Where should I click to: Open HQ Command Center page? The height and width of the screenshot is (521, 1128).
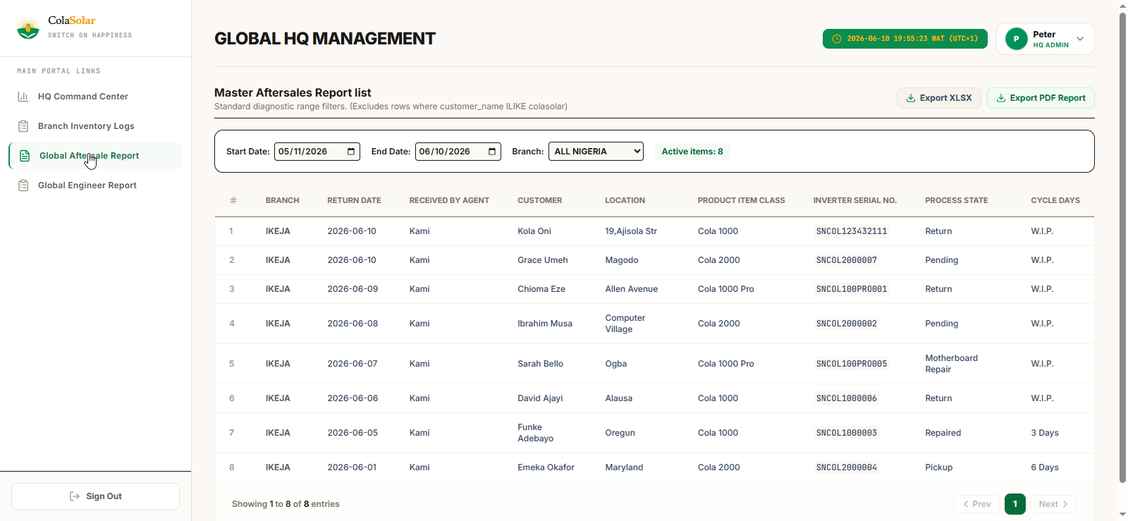(95, 97)
